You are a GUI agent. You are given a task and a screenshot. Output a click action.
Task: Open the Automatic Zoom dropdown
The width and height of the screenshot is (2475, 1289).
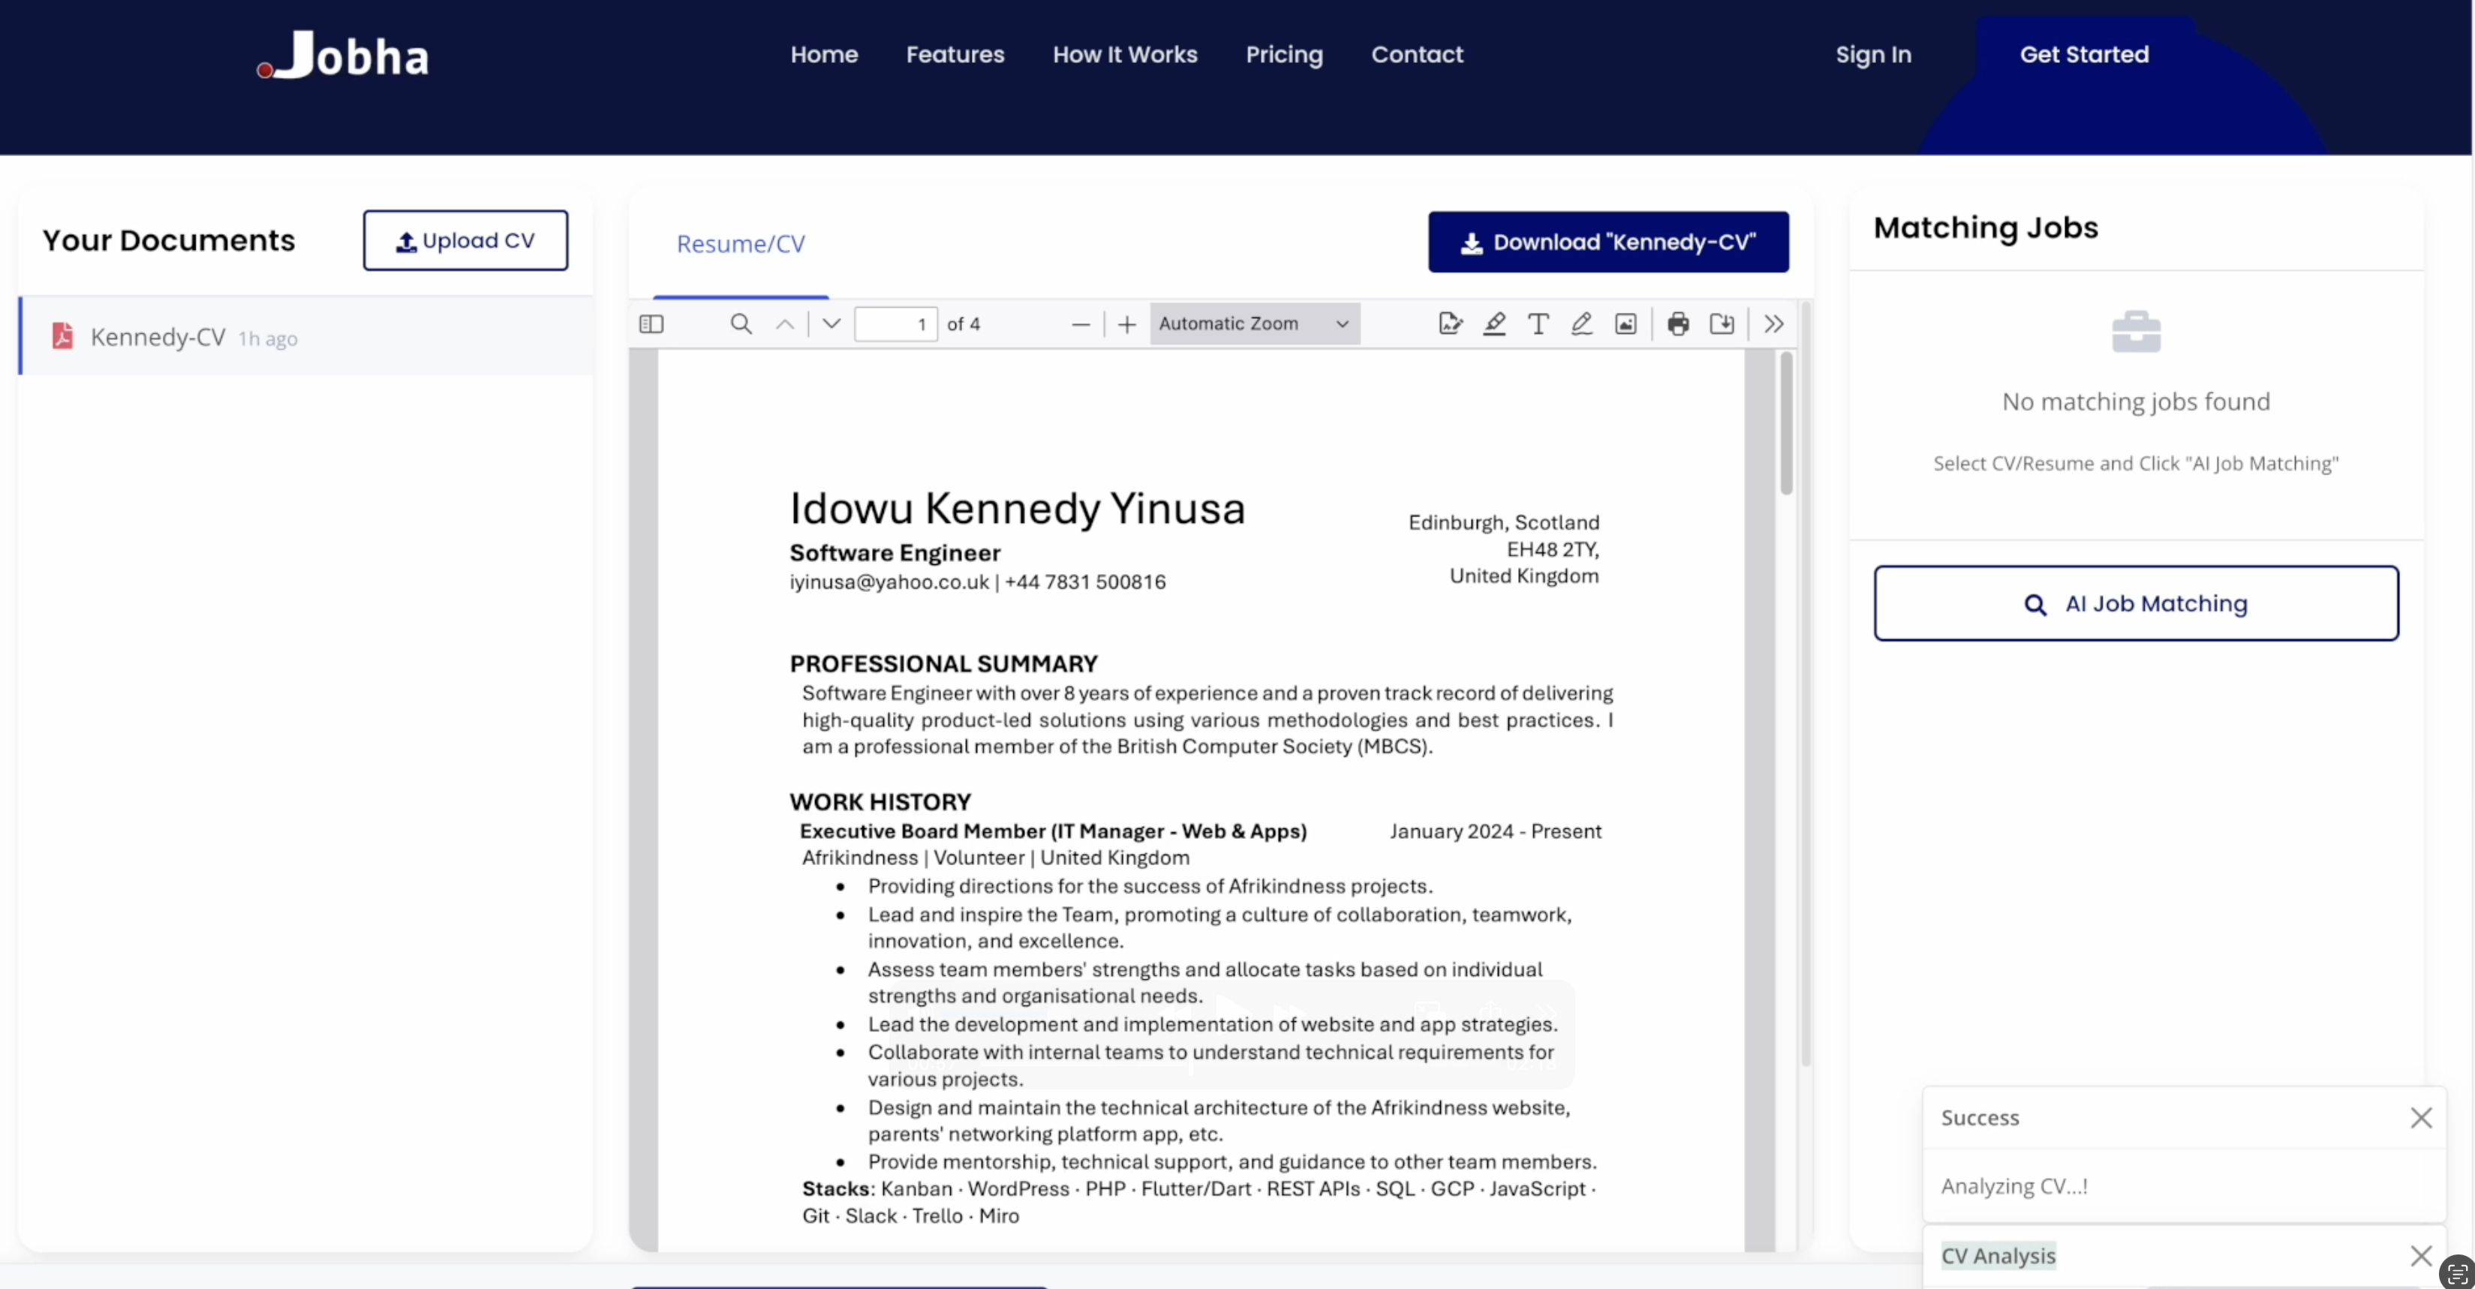[x=1254, y=323]
